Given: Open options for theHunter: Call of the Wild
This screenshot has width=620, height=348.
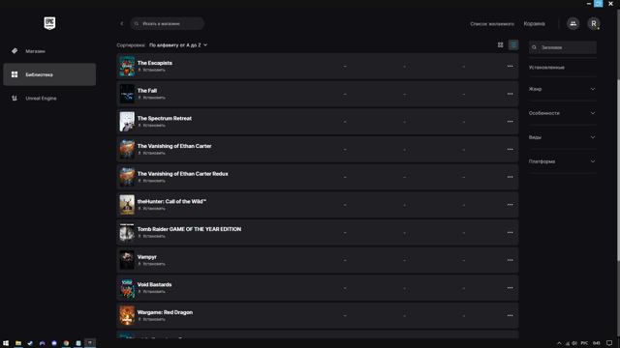Looking at the screenshot, I should tap(511, 205).
